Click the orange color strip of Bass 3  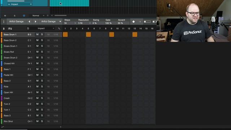tap(1, 116)
